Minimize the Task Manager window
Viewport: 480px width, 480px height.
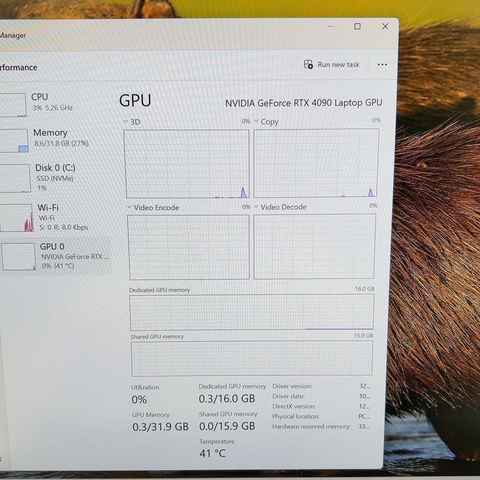[x=330, y=26]
